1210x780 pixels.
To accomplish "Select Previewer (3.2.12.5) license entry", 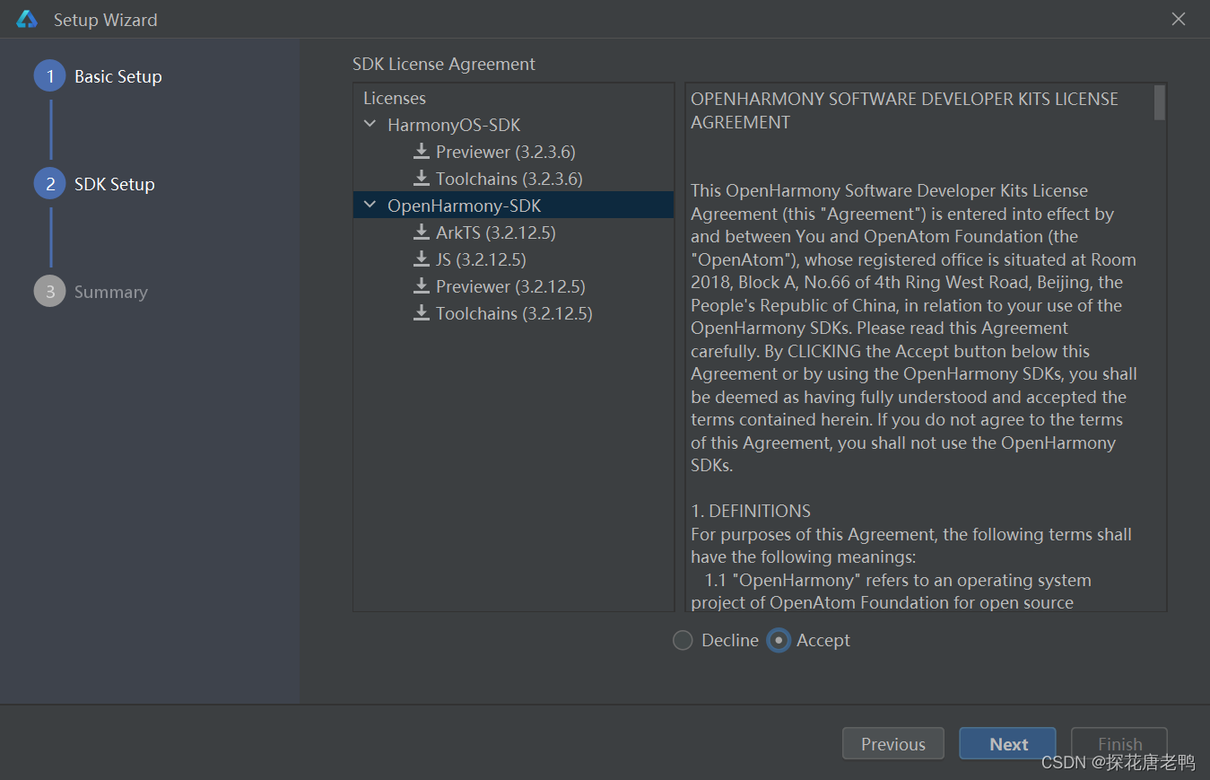I will point(510,286).
